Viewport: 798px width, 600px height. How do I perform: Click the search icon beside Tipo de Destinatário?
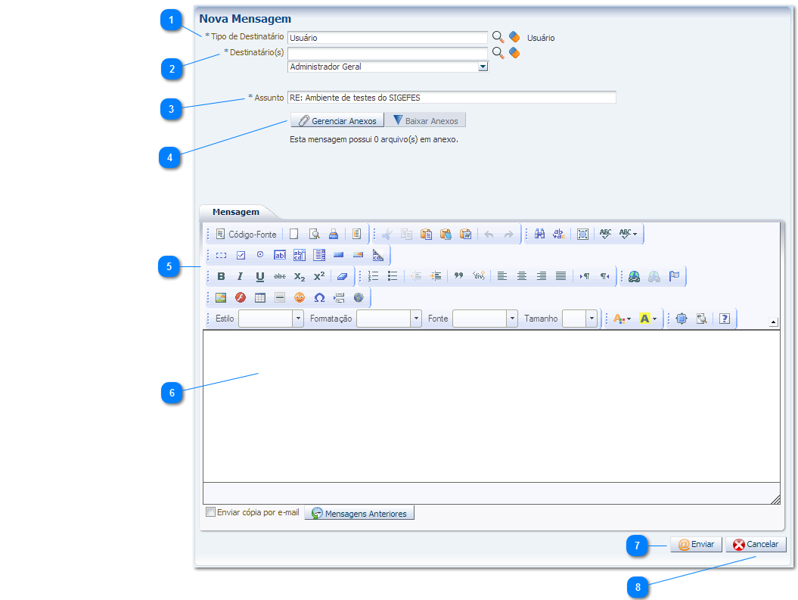498,36
